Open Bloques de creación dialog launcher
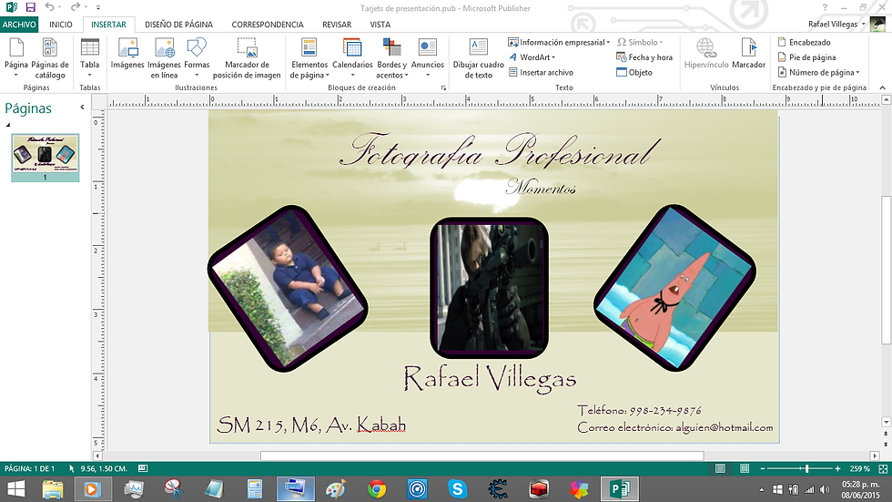This screenshot has width=892, height=502. coord(443,88)
